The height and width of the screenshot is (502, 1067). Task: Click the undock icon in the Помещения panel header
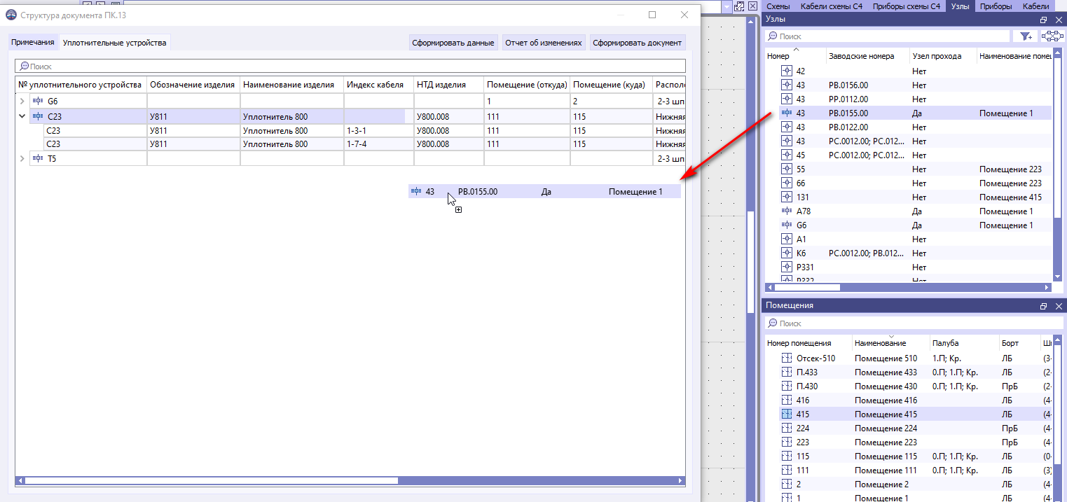(x=1043, y=305)
